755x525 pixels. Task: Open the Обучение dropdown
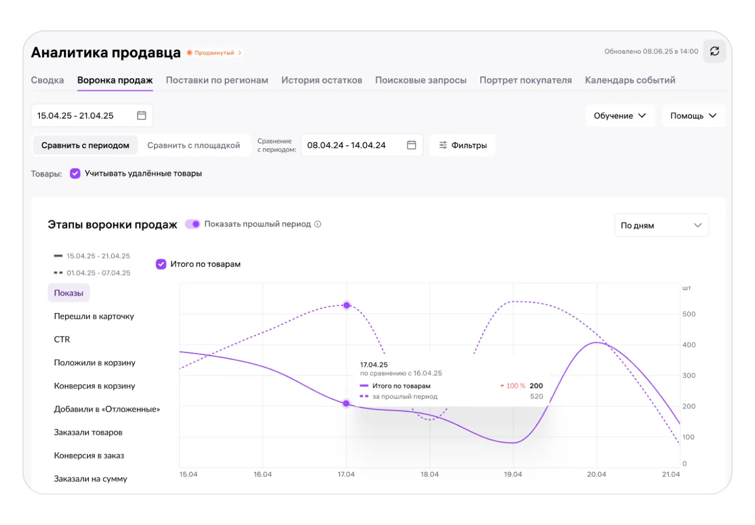point(620,116)
